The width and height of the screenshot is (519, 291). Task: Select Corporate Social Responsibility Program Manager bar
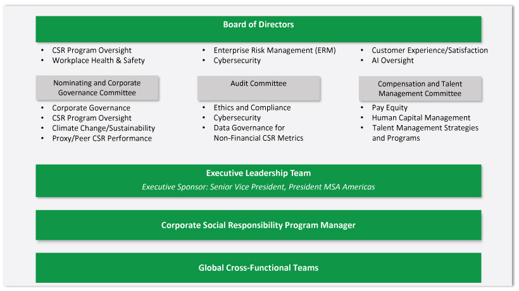[258, 225]
